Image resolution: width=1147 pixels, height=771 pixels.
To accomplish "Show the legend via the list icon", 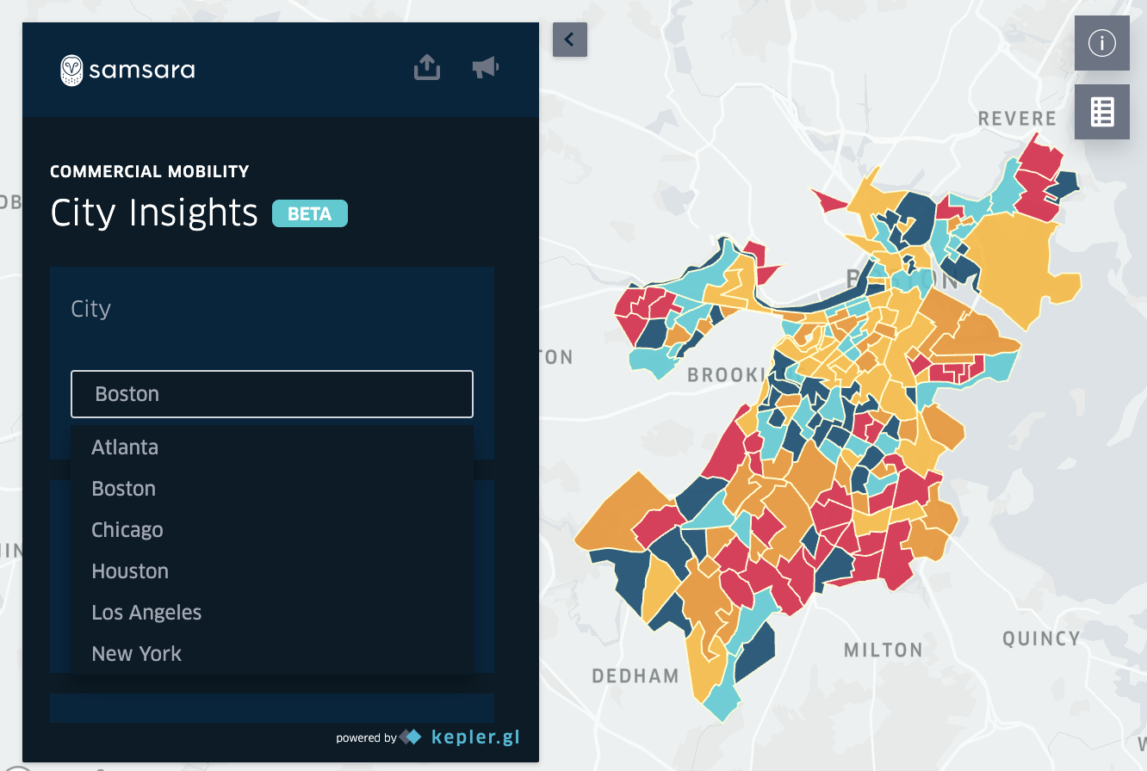I will click(1101, 111).
